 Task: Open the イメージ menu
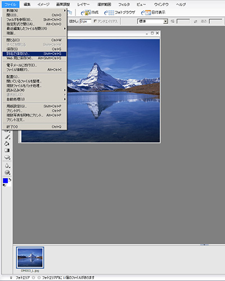[x=43, y=4]
